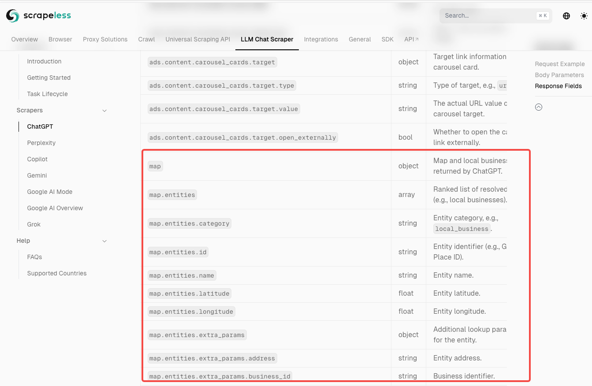Viewport: 592px width, 386px height.
Task: Click the ads.content.carousel_cards.target.open_externally field code
Action: coord(243,137)
